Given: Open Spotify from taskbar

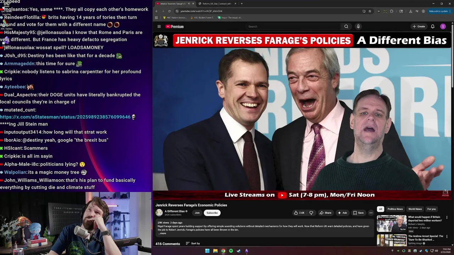Looking at the screenshot, I should 231,251.
